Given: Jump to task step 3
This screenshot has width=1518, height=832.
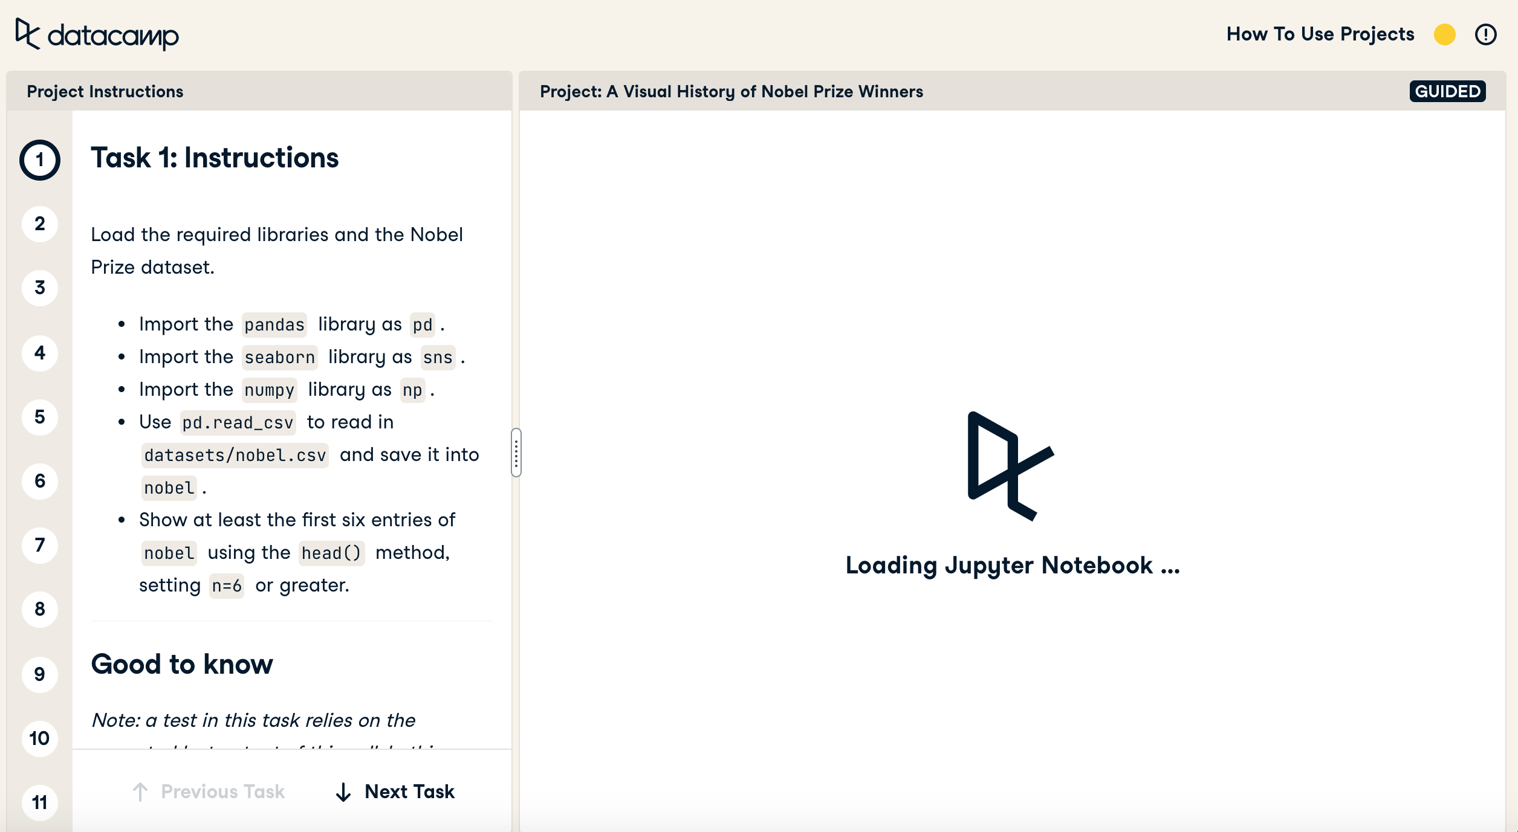Looking at the screenshot, I should [x=40, y=288].
